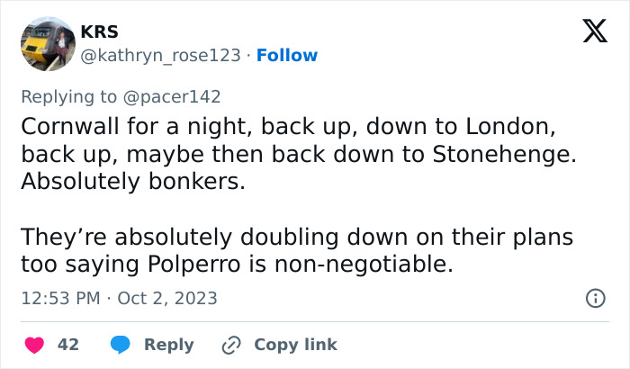This screenshot has width=630, height=369.
Task: Select the Copy link text
Action: click(295, 345)
